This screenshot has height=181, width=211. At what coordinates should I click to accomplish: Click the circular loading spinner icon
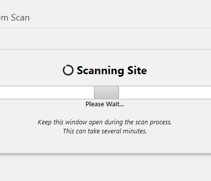[x=68, y=70]
